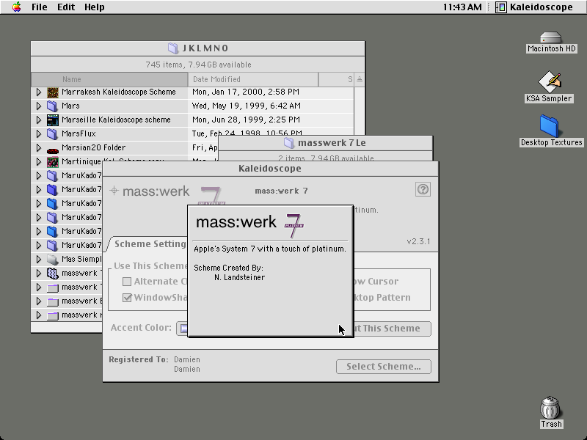Click the folder icon in masswerk 7 Le title bar
The width and height of the screenshot is (587, 440).
288,143
